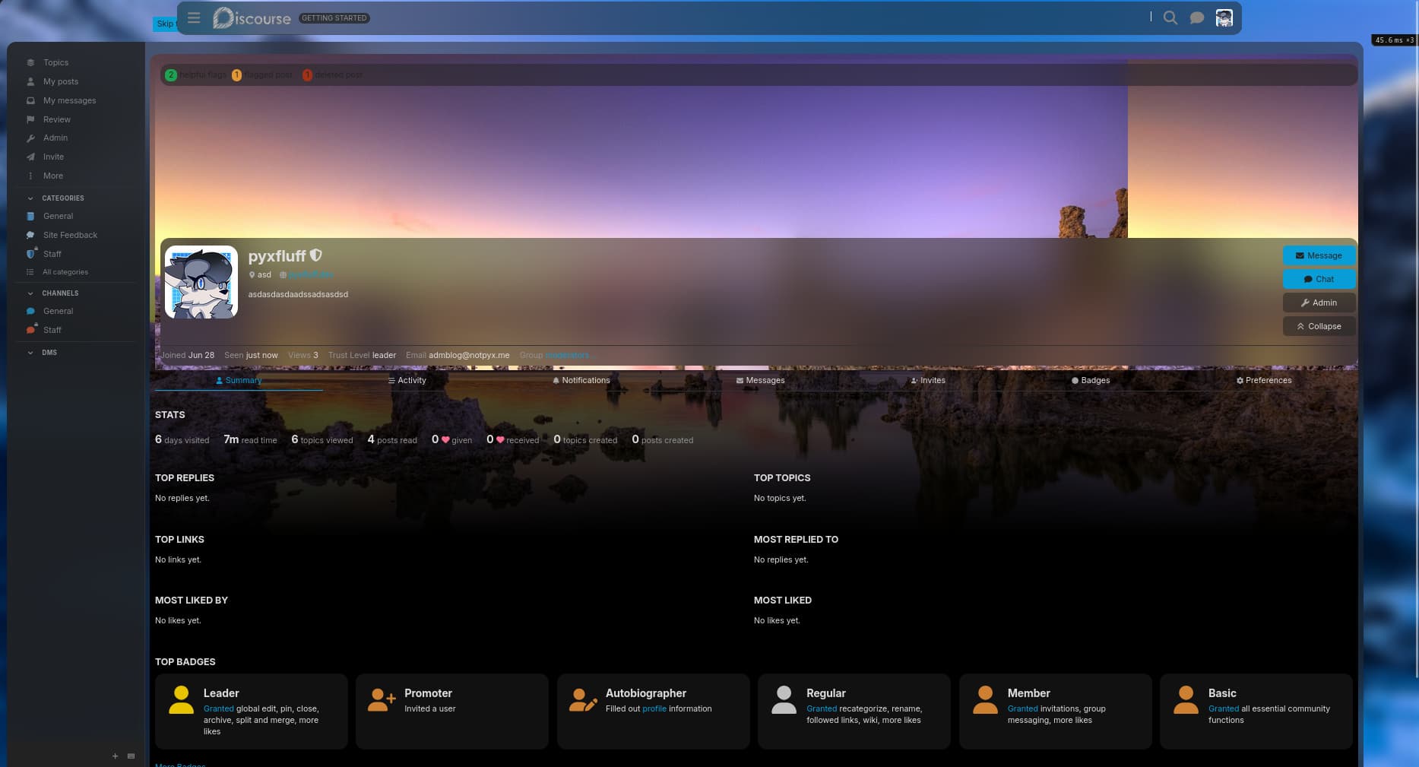Image resolution: width=1419 pixels, height=767 pixels.
Task: Switch to the Activity tab
Action: pyautogui.click(x=407, y=380)
